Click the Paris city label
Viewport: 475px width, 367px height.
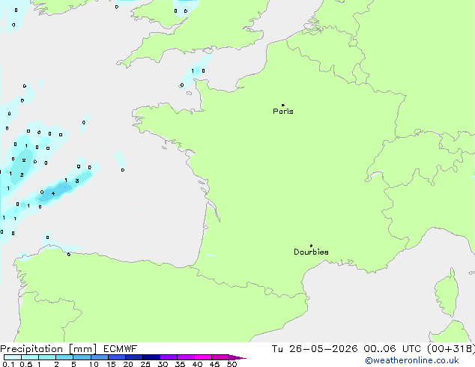pyautogui.click(x=283, y=112)
